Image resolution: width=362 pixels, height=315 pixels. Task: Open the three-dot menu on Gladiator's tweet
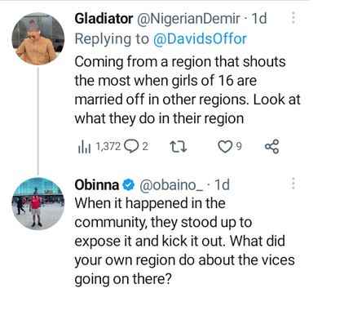coord(294,18)
